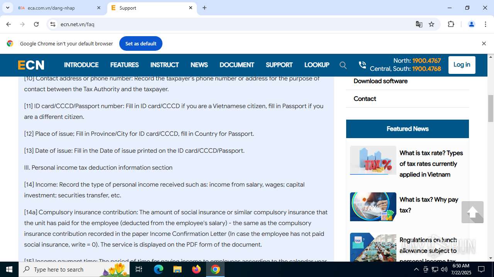The height and width of the screenshot is (277, 494).
Task: Open the FEATURES menu
Action: click(x=124, y=65)
